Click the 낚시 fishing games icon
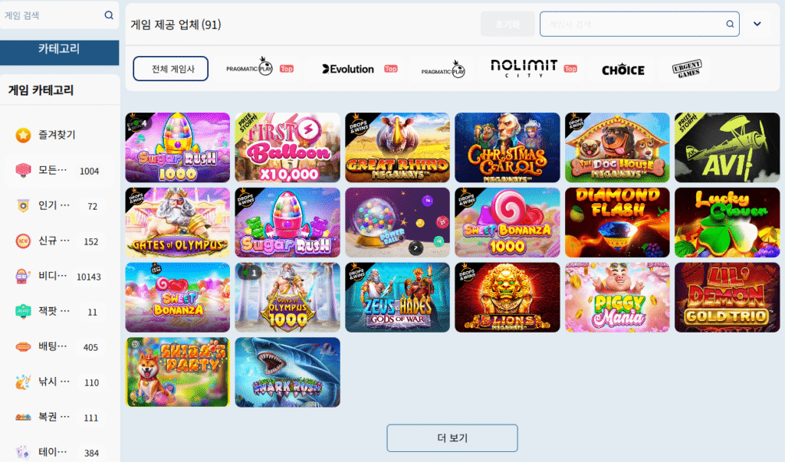 (23, 382)
